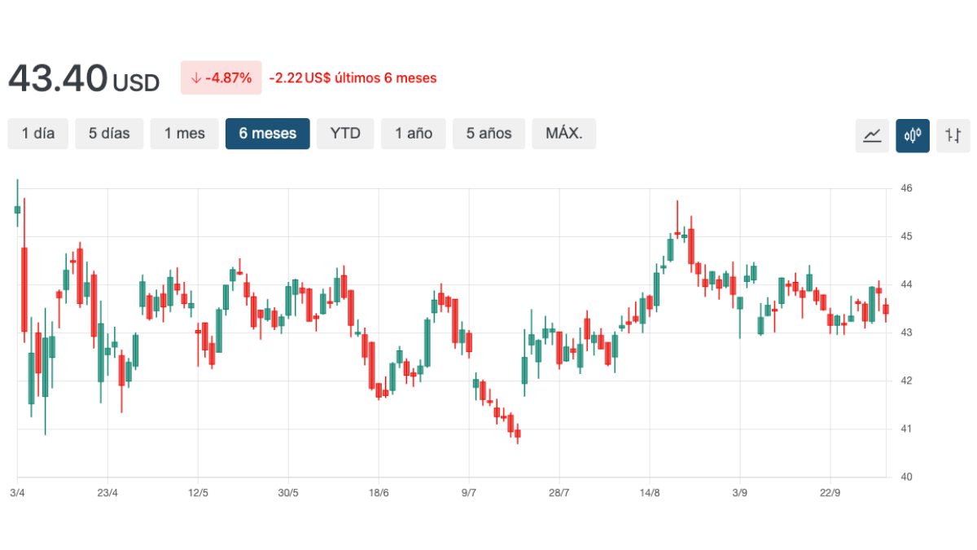Show full history with "MÁX." button
Viewport: 977px width, 550px height.
[563, 134]
